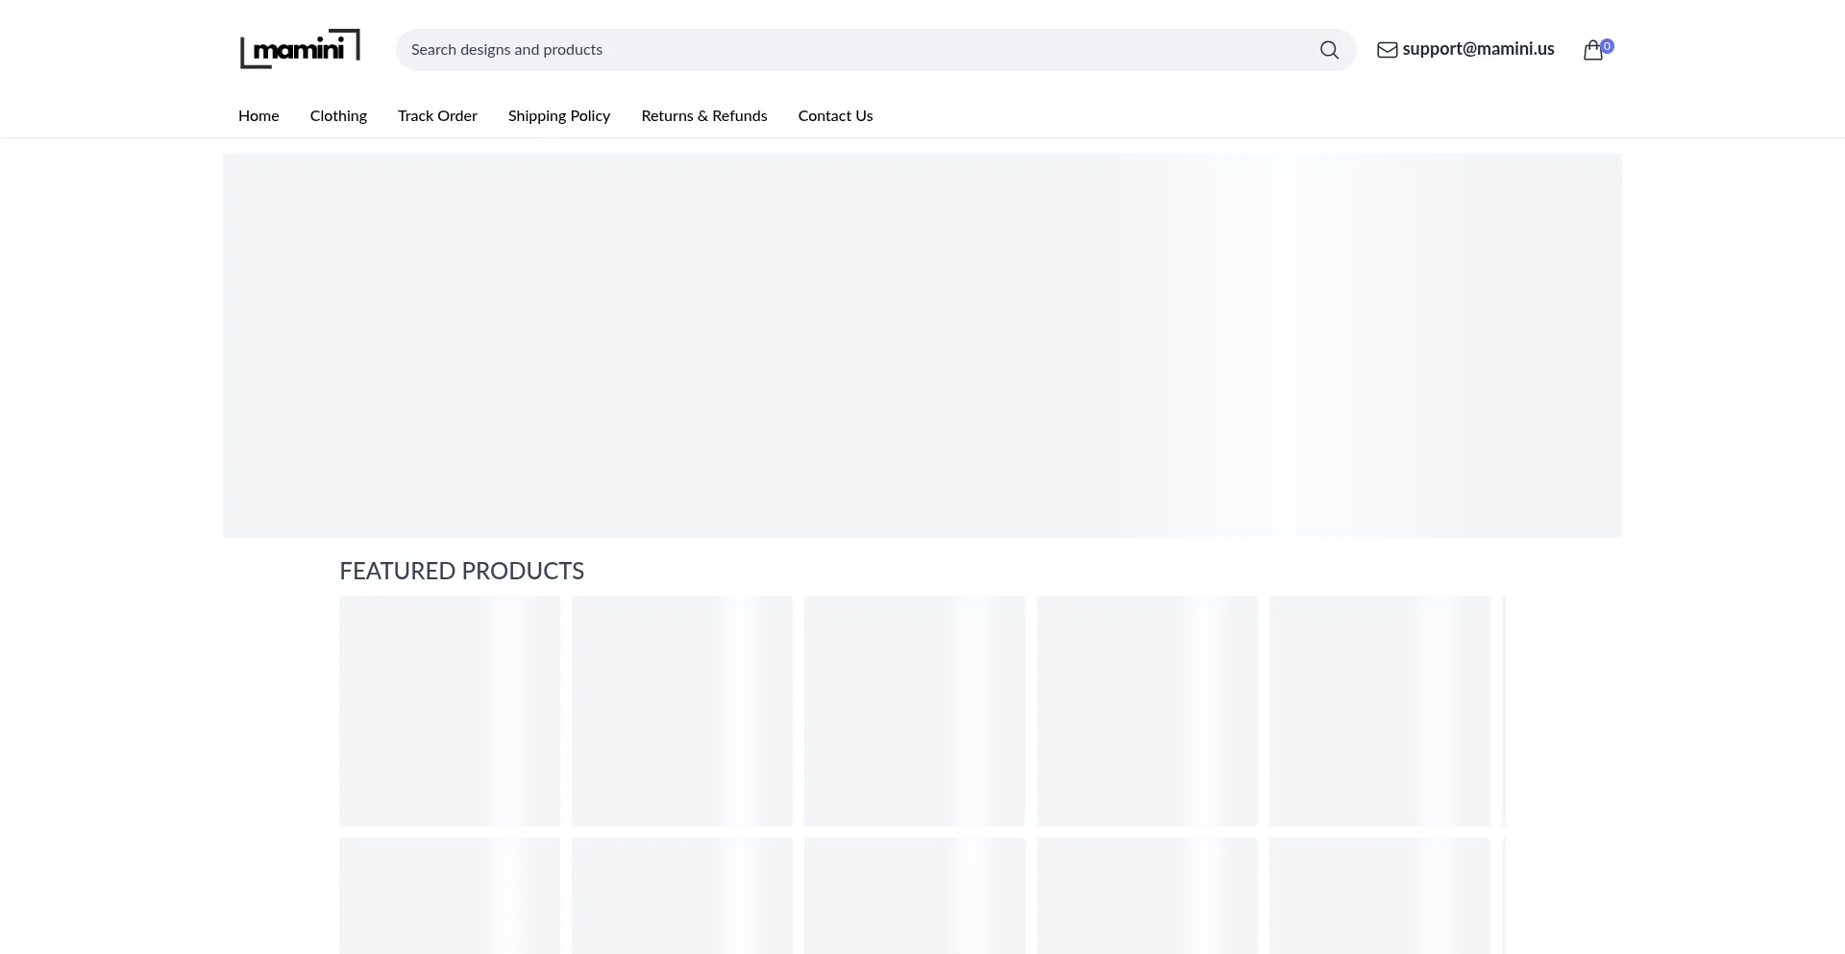Open the first product card in second row
This screenshot has height=954, width=1845.
point(450,895)
